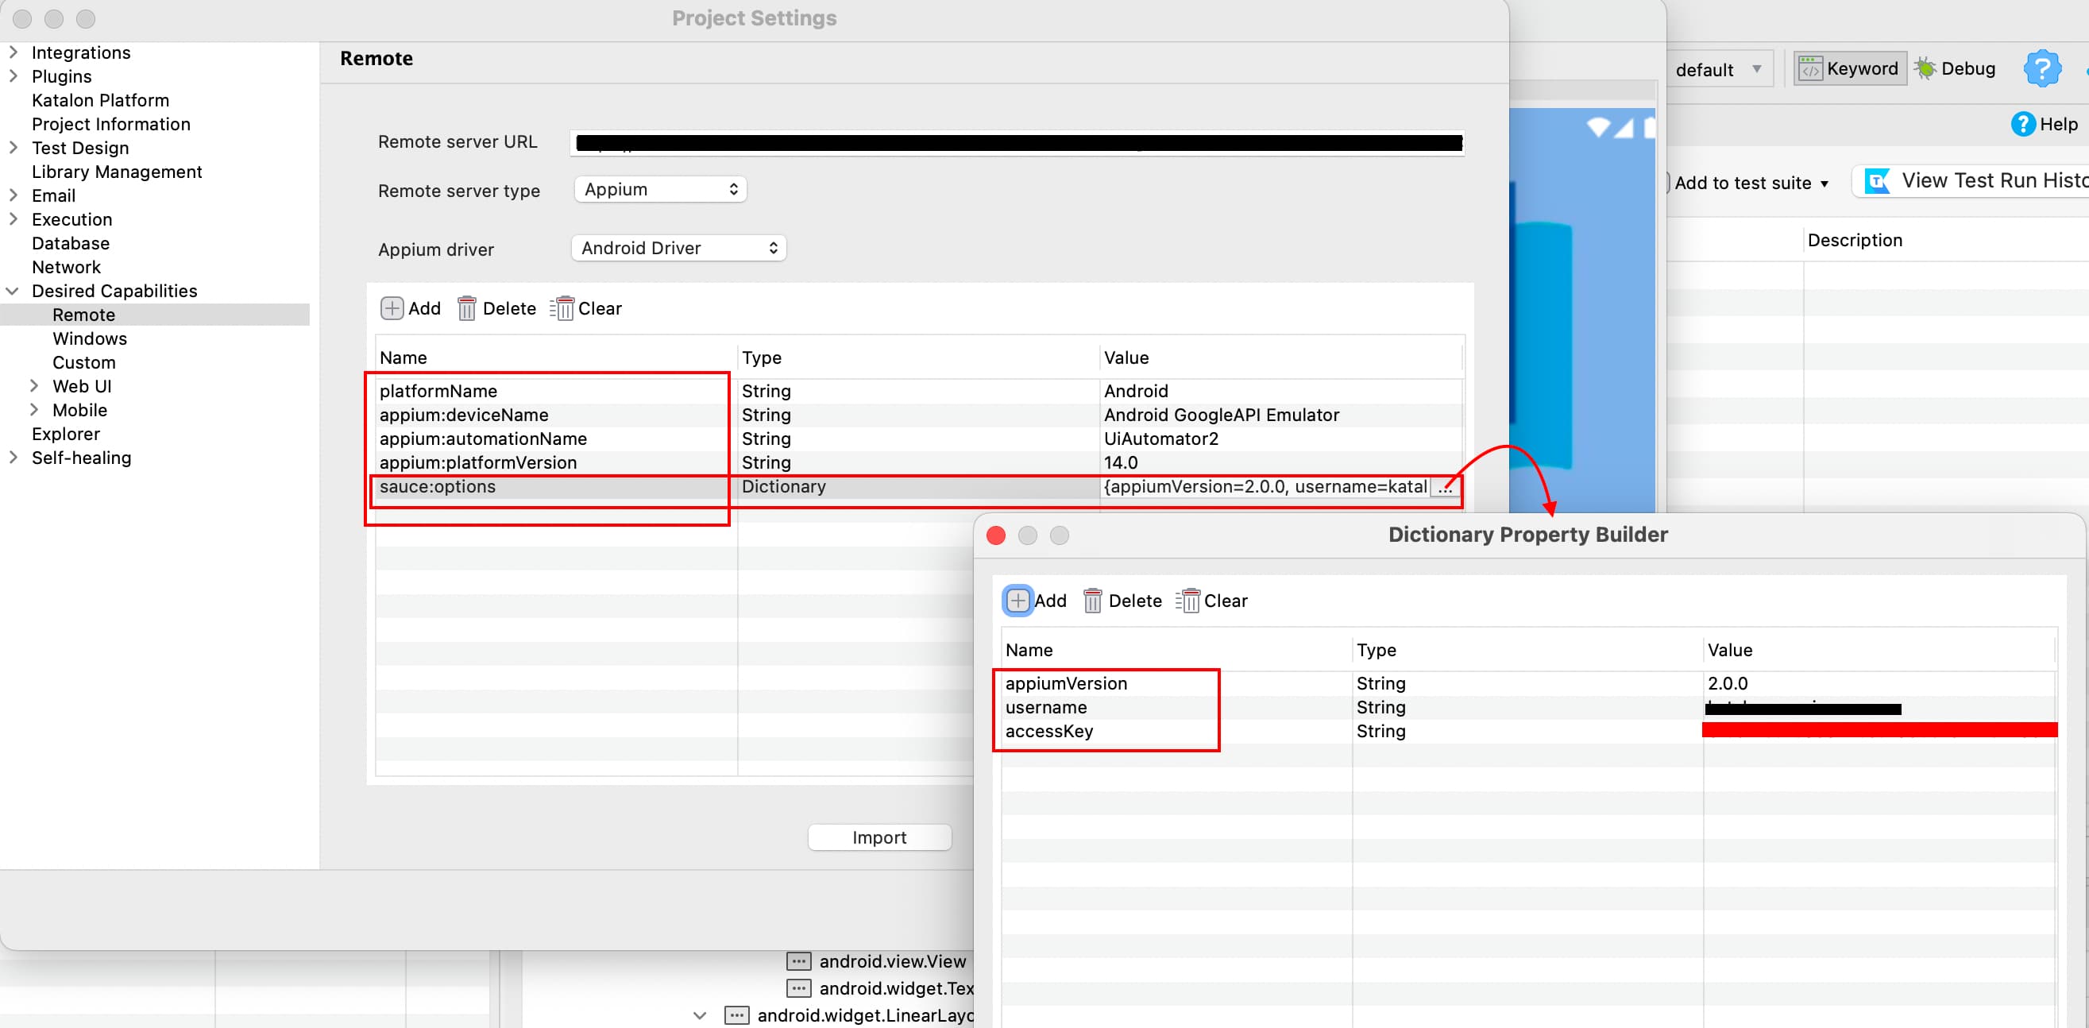Click ellipsis button in sauce:options value
Viewport: 2089px width, 1028px height.
click(x=1444, y=487)
